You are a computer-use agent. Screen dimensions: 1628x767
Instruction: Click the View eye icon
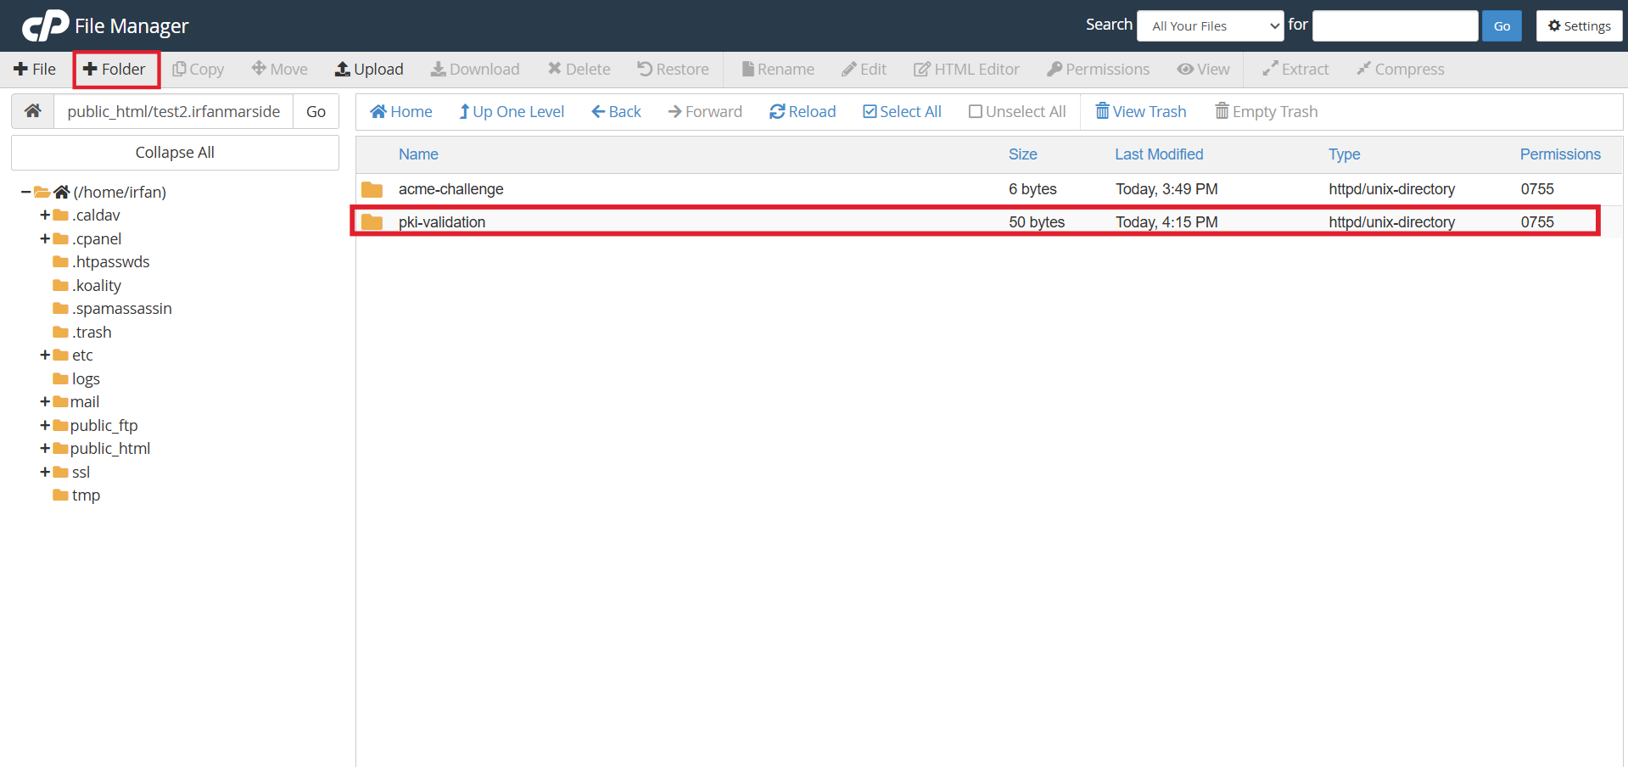point(1185,70)
